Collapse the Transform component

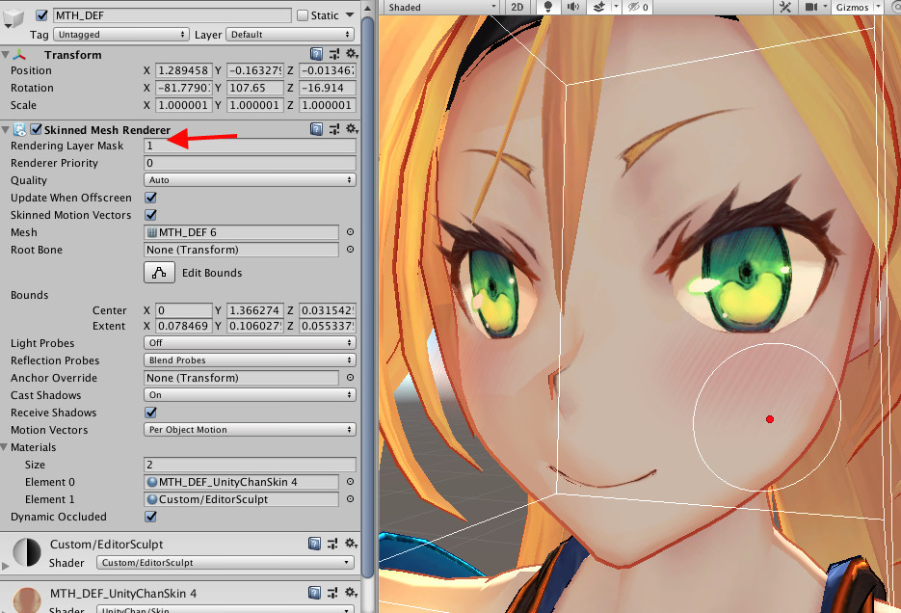[5, 55]
